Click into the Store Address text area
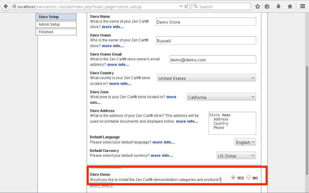The image size is (309, 193). pyautogui.click(x=232, y=123)
